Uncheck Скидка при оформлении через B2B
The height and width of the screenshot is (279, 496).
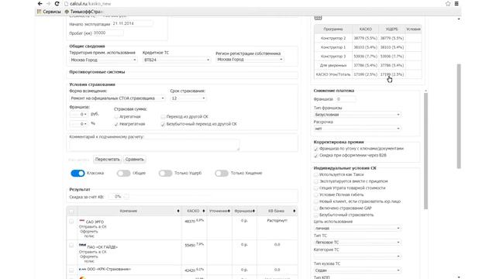[315, 156]
